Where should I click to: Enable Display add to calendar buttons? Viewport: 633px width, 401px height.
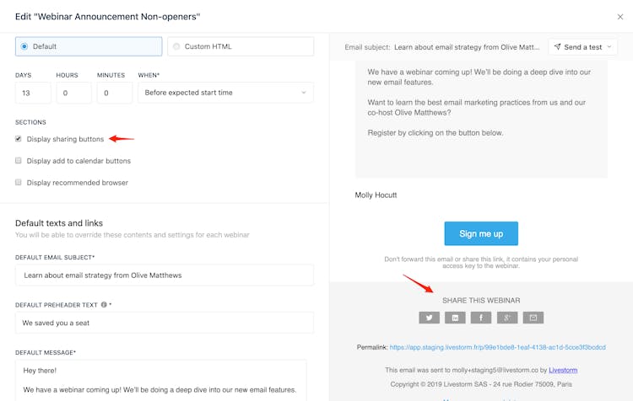19,161
